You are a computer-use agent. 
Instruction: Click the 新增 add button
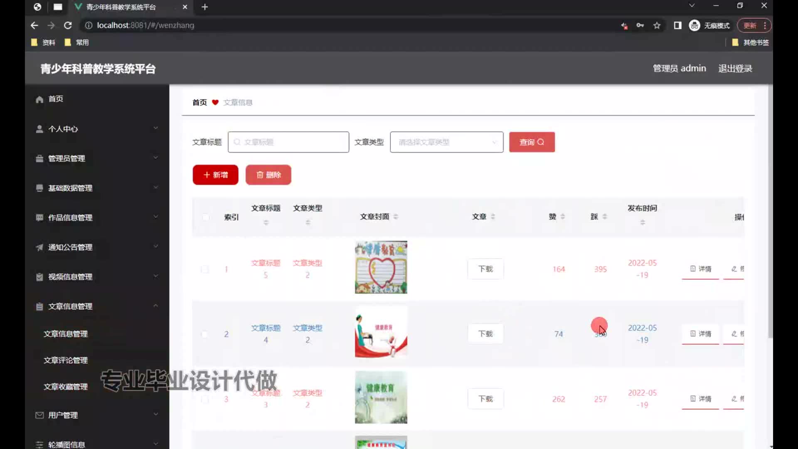[x=215, y=175]
